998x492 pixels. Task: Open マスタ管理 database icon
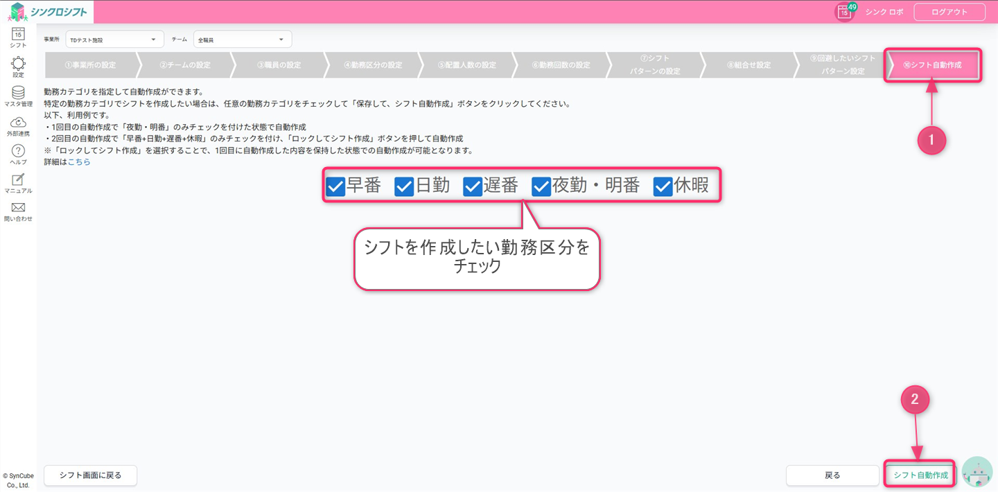click(18, 94)
